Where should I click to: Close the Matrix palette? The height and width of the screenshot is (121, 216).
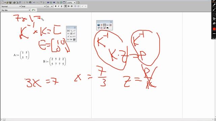[75, 28]
